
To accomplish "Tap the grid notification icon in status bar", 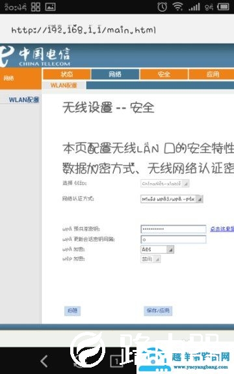I will click(x=36, y=7).
